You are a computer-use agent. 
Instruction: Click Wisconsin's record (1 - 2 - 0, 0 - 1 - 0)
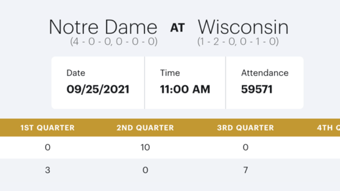point(238,41)
